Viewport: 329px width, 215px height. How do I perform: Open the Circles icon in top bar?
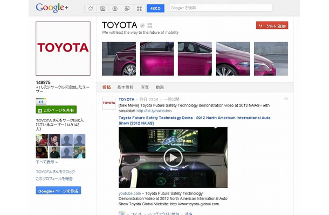(127, 9)
